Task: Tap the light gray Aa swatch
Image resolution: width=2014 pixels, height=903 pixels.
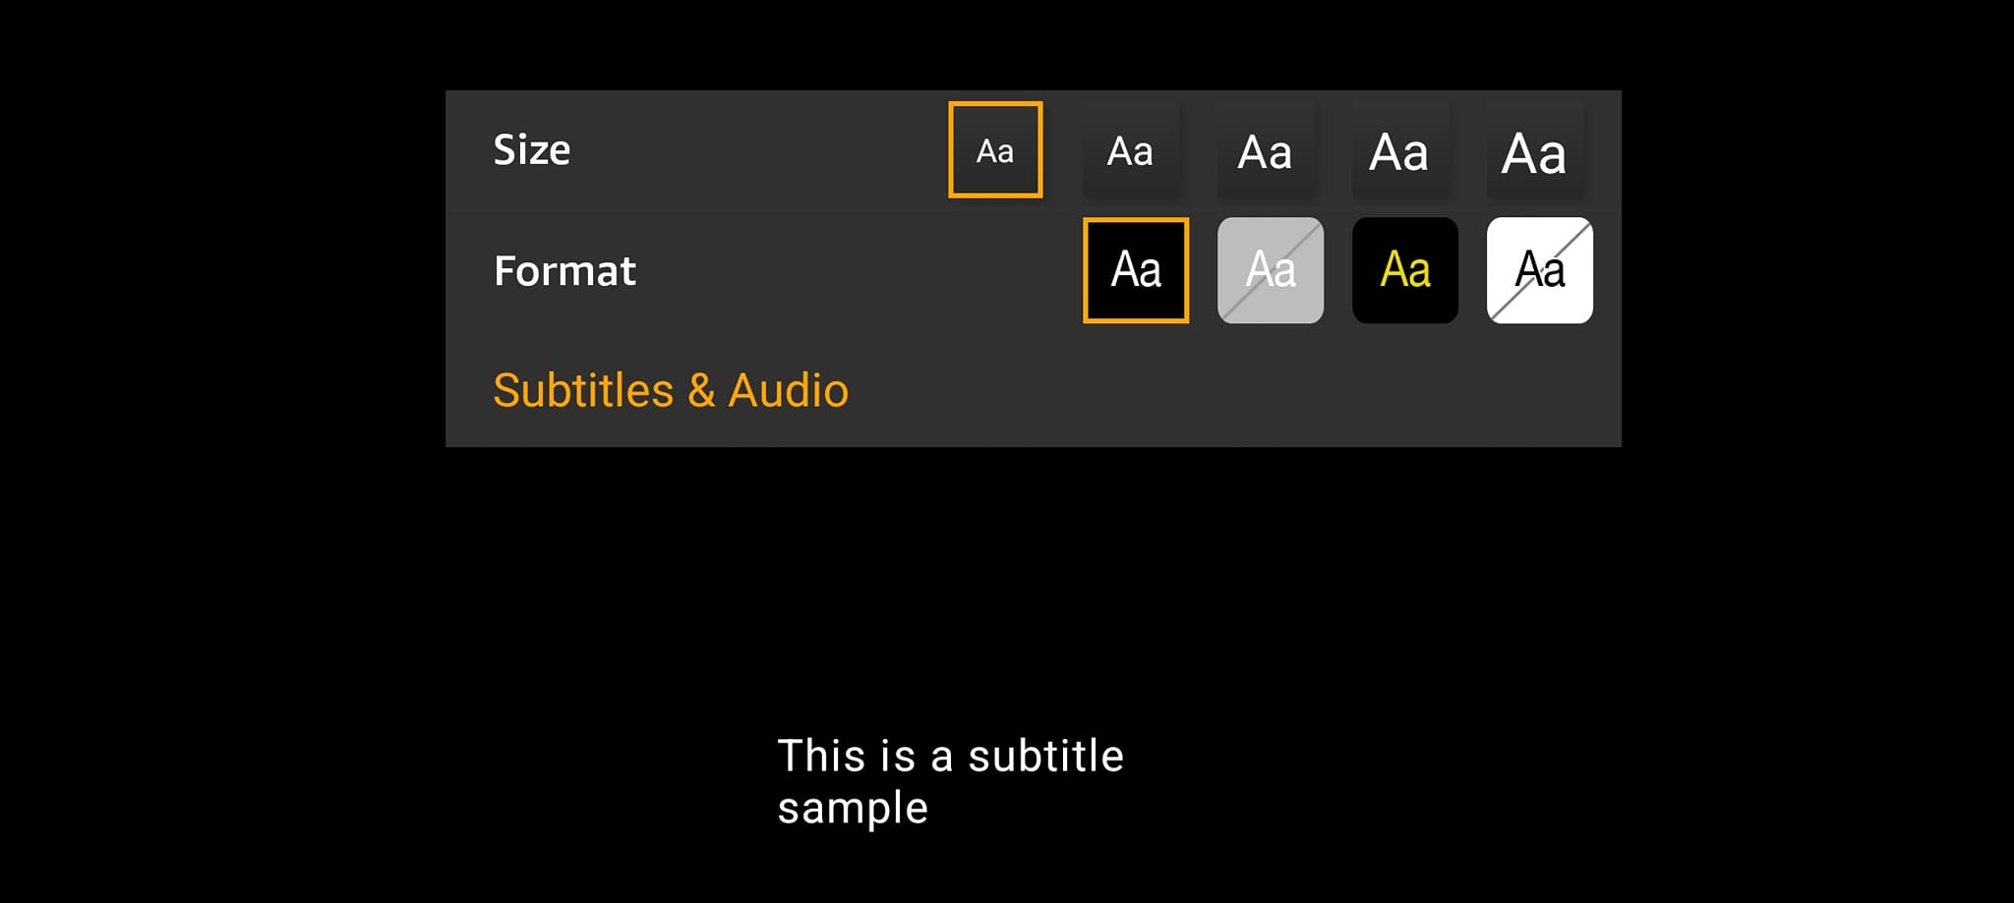Action: point(1271,270)
